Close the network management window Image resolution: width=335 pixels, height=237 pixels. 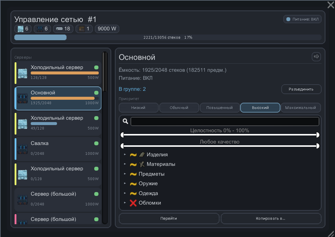(x=331, y=5)
